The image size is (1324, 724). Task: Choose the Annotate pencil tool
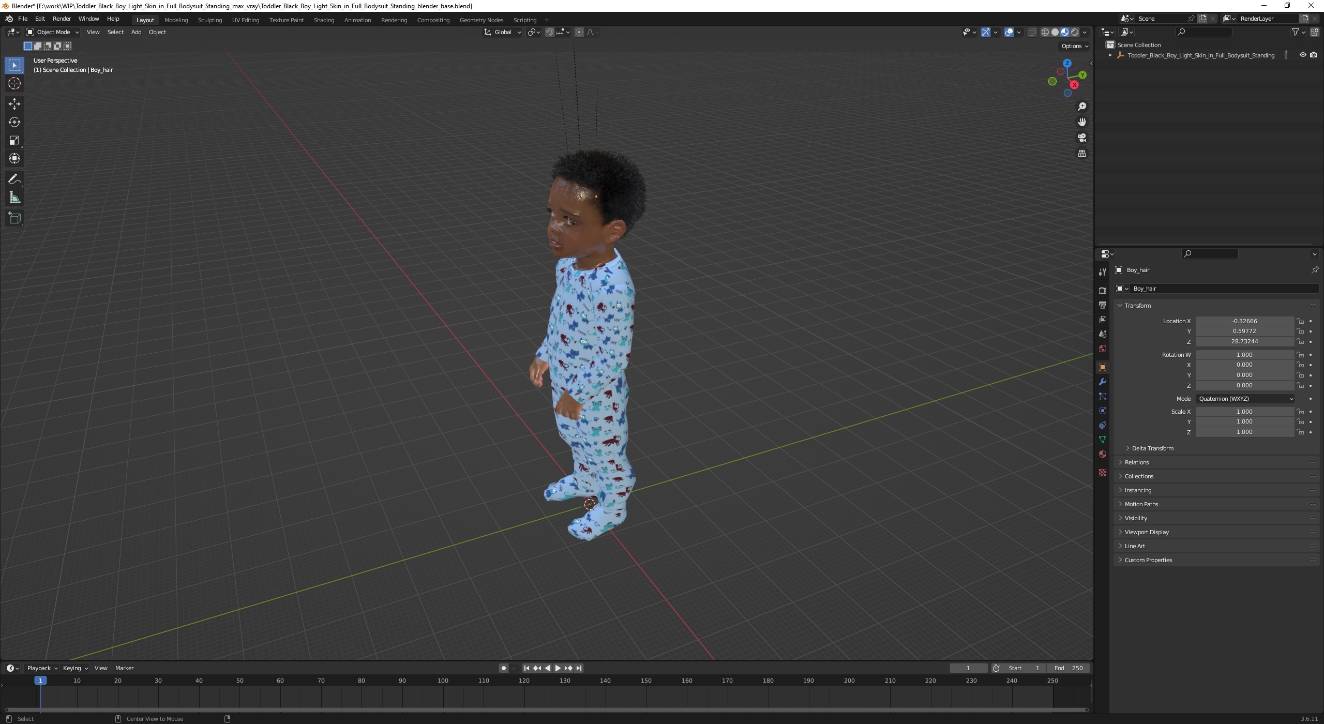coord(14,179)
